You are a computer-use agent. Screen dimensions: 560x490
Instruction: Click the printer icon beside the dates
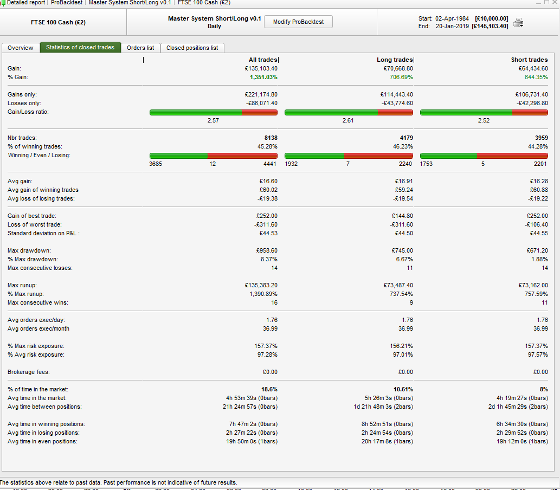point(518,23)
